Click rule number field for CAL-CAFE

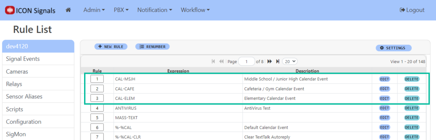97,89
